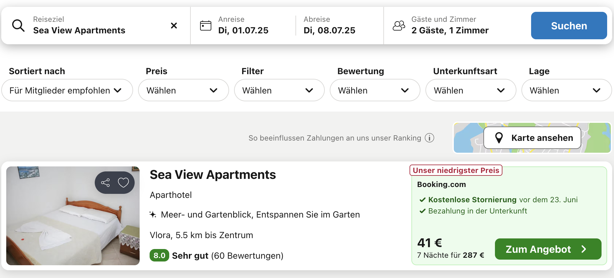Click the Booking.com provider name
The width and height of the screenshot is (614, 278).
pyautogui.click(x=441, y=184)
